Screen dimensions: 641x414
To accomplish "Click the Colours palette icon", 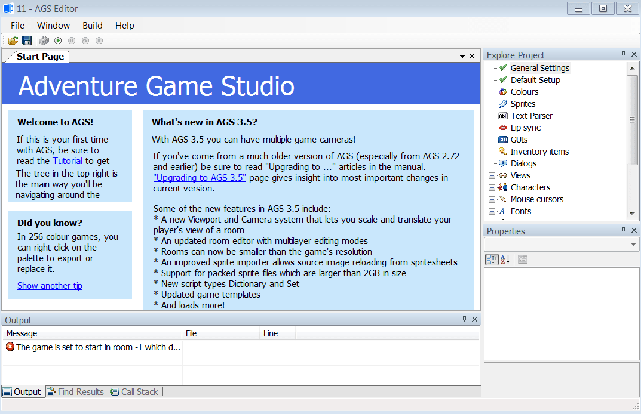I will pos(503,92).
